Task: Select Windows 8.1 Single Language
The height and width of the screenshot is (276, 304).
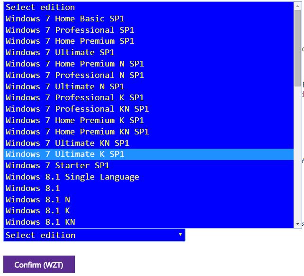Action: (x=149, y=177)
